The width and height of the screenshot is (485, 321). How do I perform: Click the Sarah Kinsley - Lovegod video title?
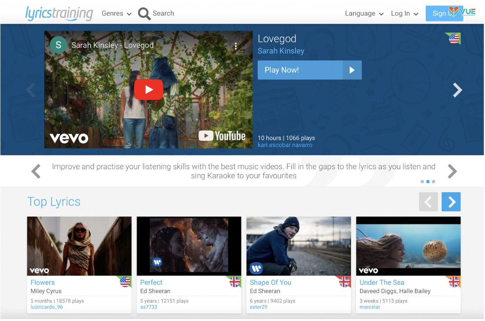click(x=112, y=45)
